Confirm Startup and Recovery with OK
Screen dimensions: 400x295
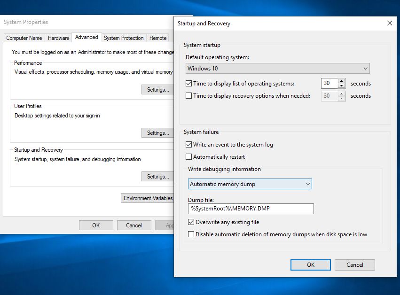click(310, 265)
